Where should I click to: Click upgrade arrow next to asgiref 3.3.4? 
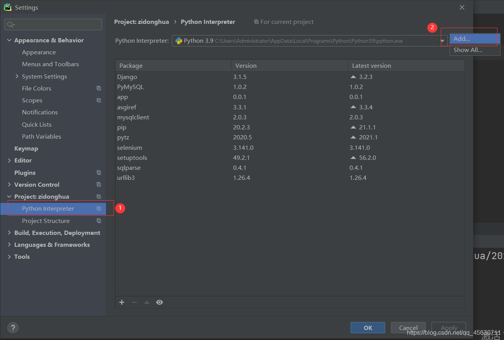pos(353,107)
